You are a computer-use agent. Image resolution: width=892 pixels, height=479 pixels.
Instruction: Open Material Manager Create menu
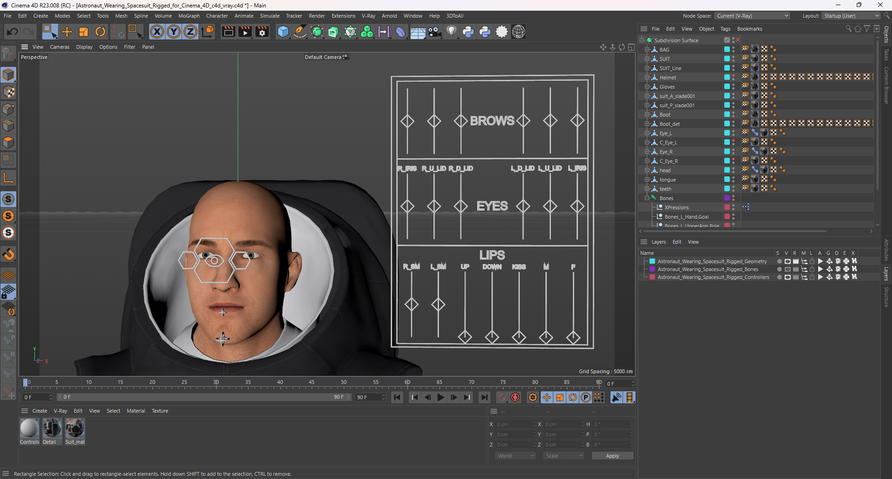[x=39, y=411]
